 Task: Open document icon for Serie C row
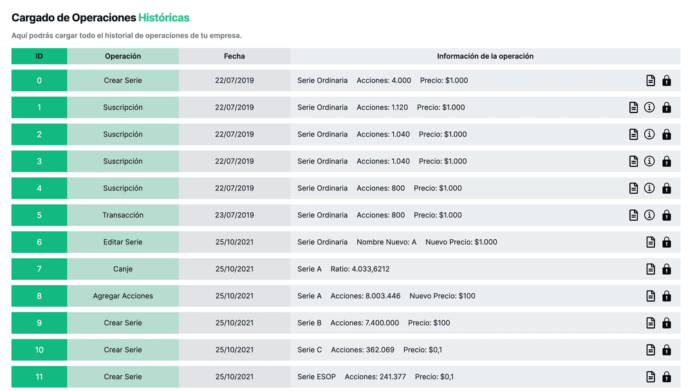point(651,350)
